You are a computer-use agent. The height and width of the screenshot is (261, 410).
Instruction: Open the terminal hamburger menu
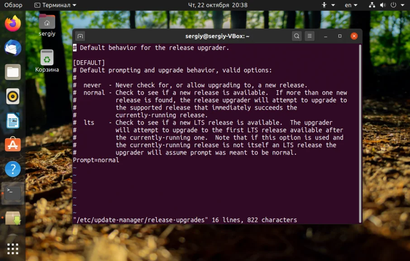coord(310,36)
